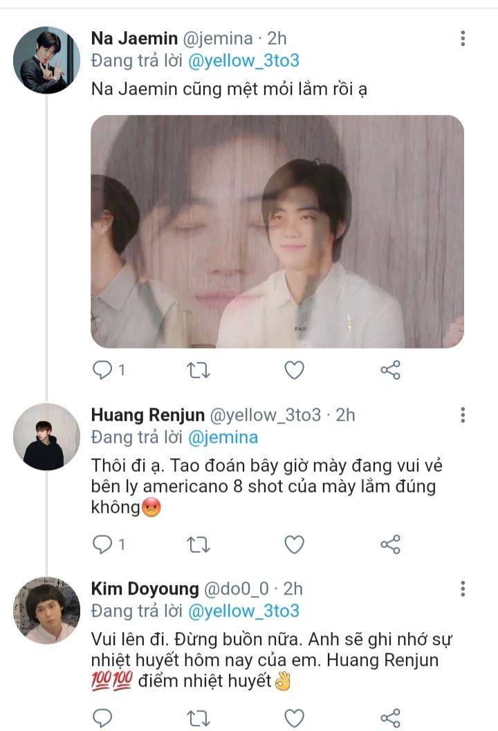Open @yellow_3to3 mention in Na Jaemin's reply
This screenshot has width=498, height=731.
(x=243, y=61)
